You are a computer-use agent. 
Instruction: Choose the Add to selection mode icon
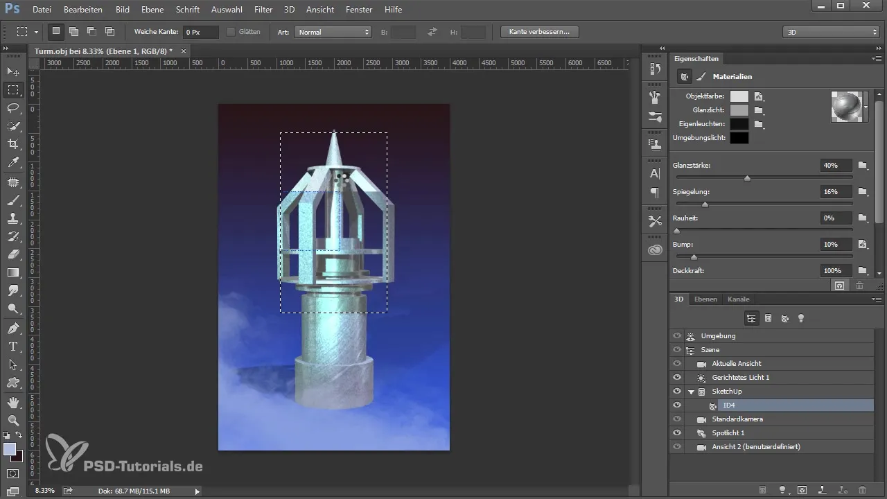[73, 32]
